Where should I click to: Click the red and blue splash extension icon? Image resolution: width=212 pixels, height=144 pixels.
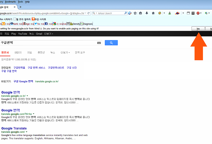pyautogui.click(x=177, y=13)
